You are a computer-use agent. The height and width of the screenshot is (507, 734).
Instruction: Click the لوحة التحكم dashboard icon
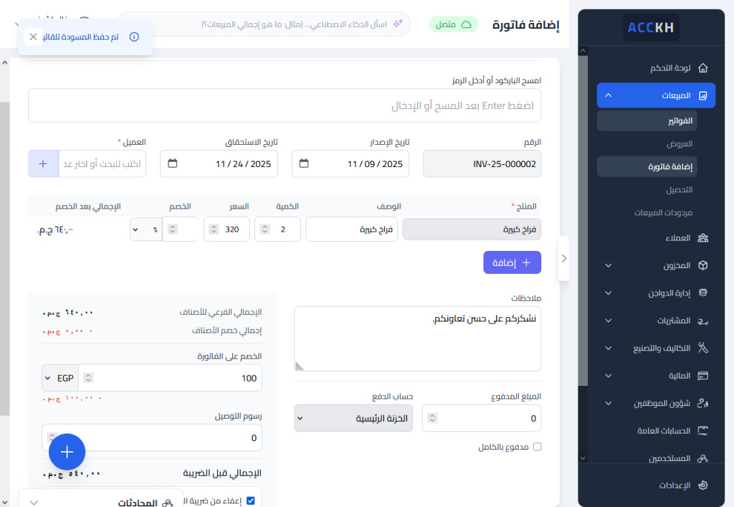pyautogui.click(x=703, y=67)
